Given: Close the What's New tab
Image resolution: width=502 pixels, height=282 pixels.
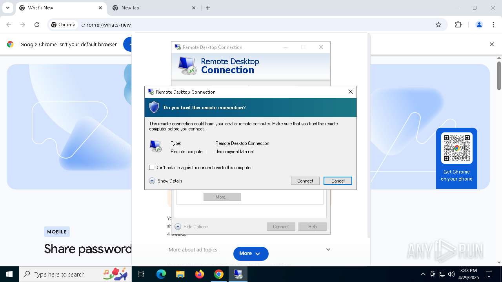Looking at the screenshot, I should point(100,8).
